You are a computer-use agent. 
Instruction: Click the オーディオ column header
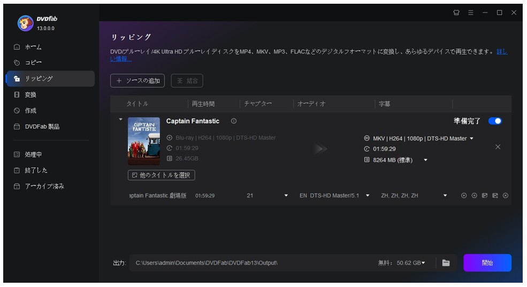(311, 104)
